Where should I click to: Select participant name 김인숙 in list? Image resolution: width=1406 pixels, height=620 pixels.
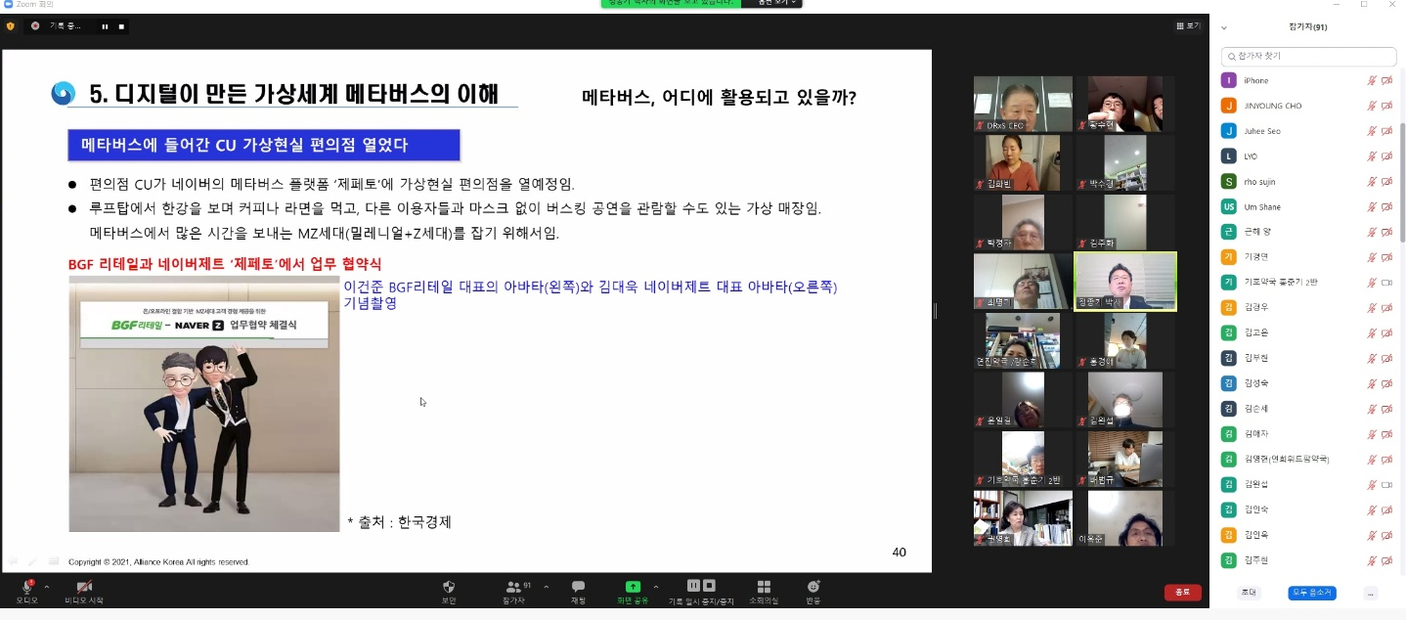(x=1254, y=509)
